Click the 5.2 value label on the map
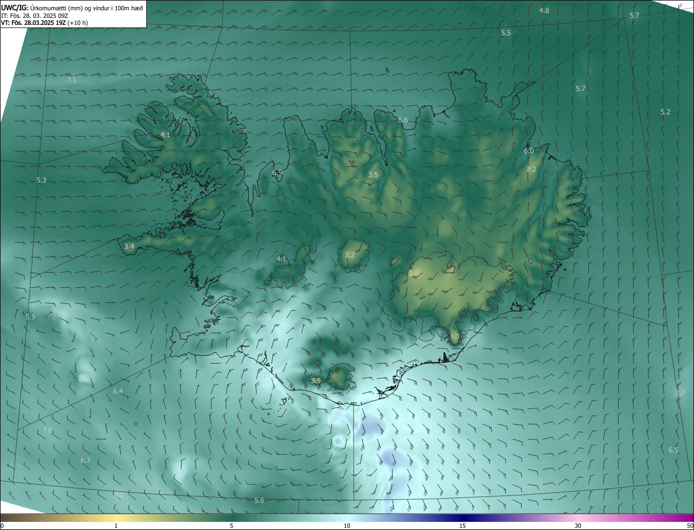694x530 pixels. pyautogui.click(x=665, y=112)
